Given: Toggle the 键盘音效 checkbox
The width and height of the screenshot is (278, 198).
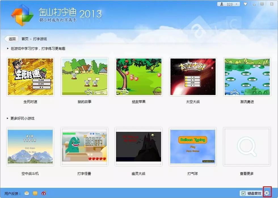Looking at the screenshot, I should point(244,193).
